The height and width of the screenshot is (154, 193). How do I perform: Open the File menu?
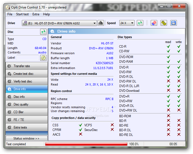point(10,14)
